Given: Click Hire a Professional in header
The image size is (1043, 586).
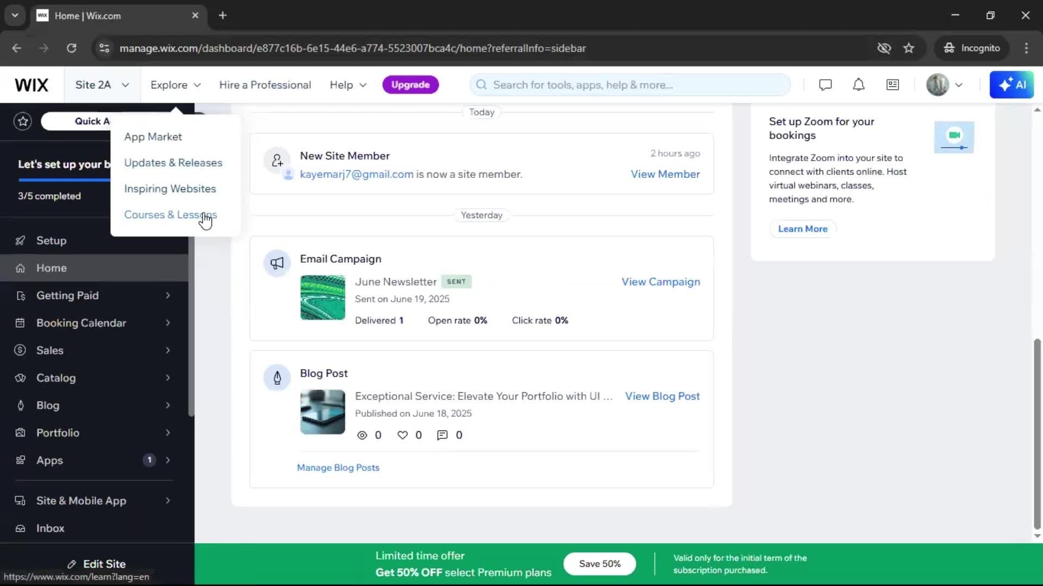Looking at the screenshot, I should (x=265, y=85).
